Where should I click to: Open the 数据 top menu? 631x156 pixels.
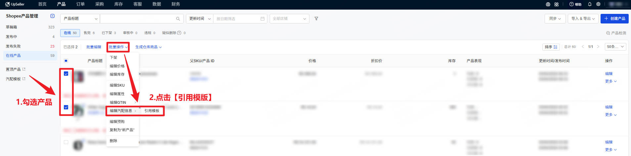157,4
